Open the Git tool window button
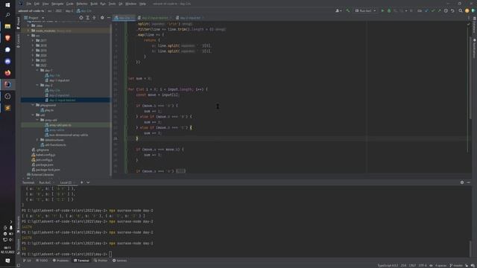 click(28, 261)
